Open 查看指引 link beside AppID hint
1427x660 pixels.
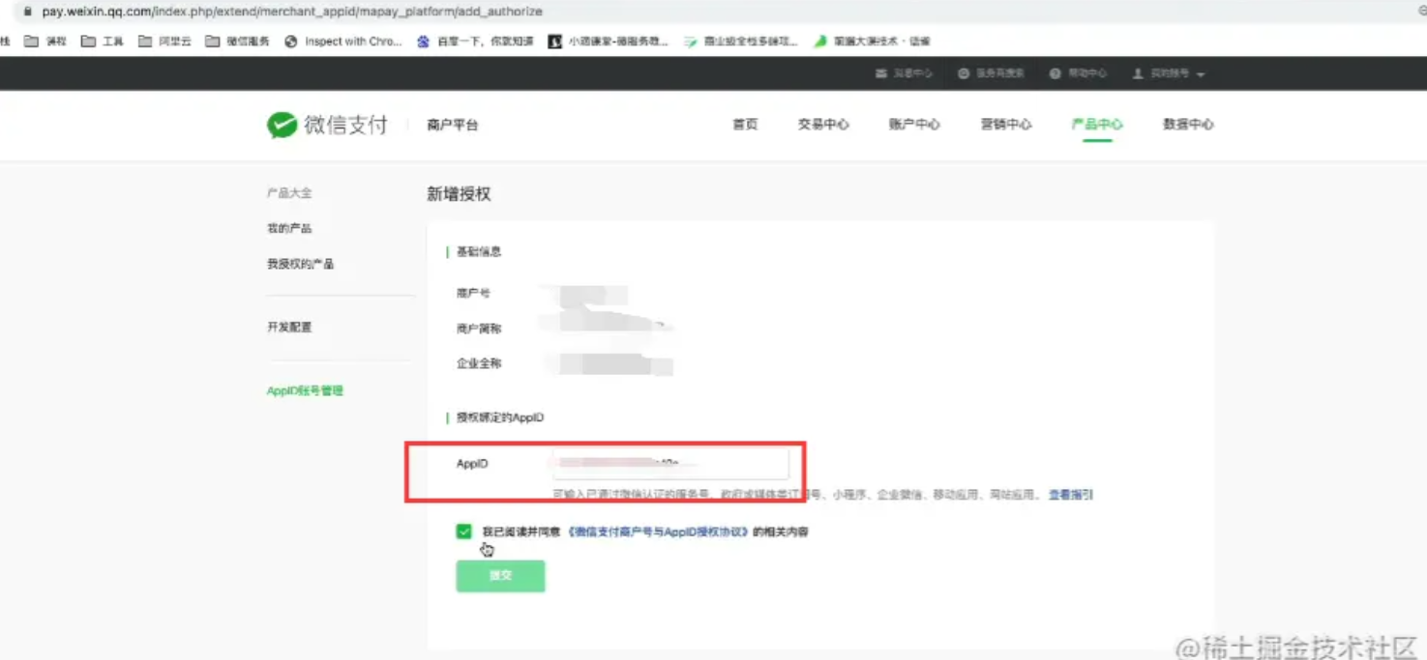tap(1070, 495)
